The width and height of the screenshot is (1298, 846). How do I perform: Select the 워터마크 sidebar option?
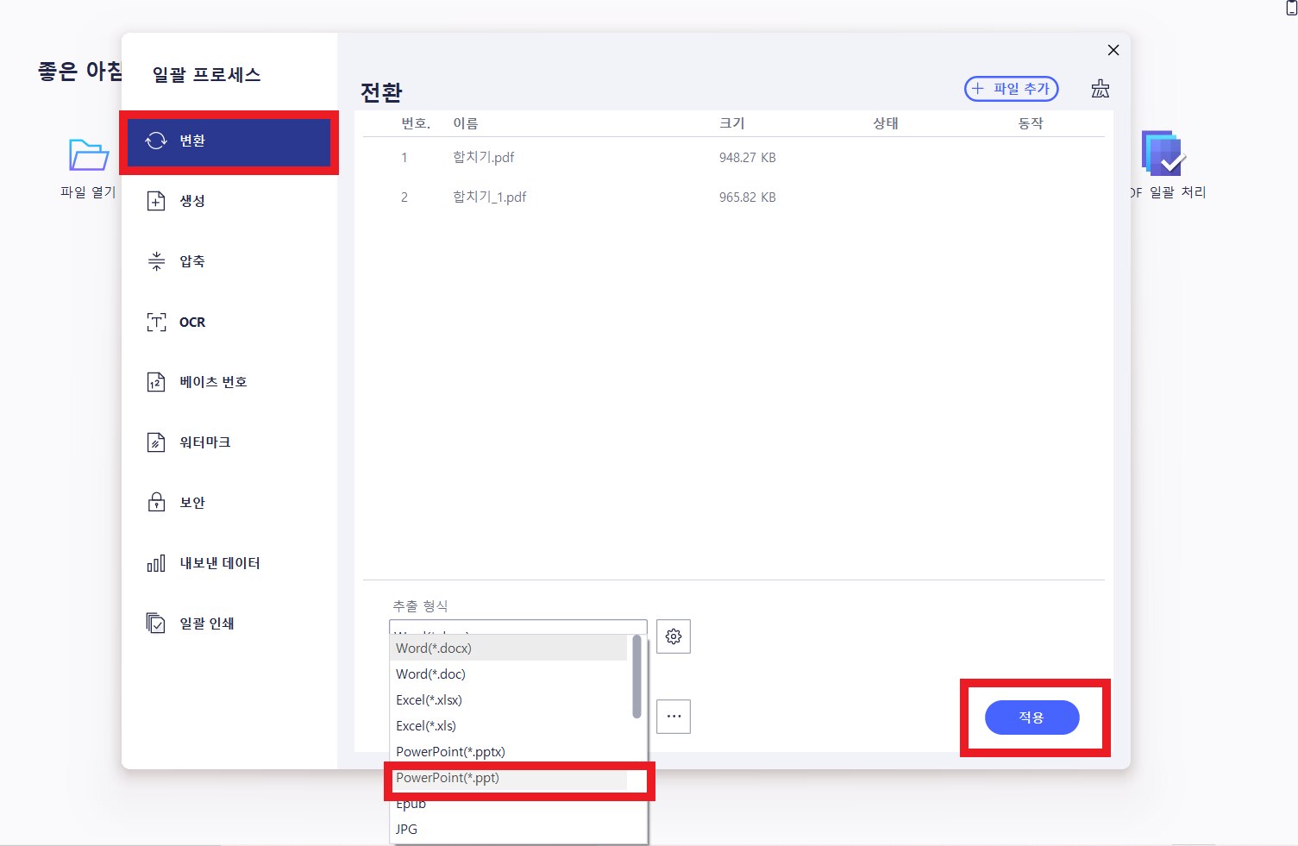pos(204,442)
